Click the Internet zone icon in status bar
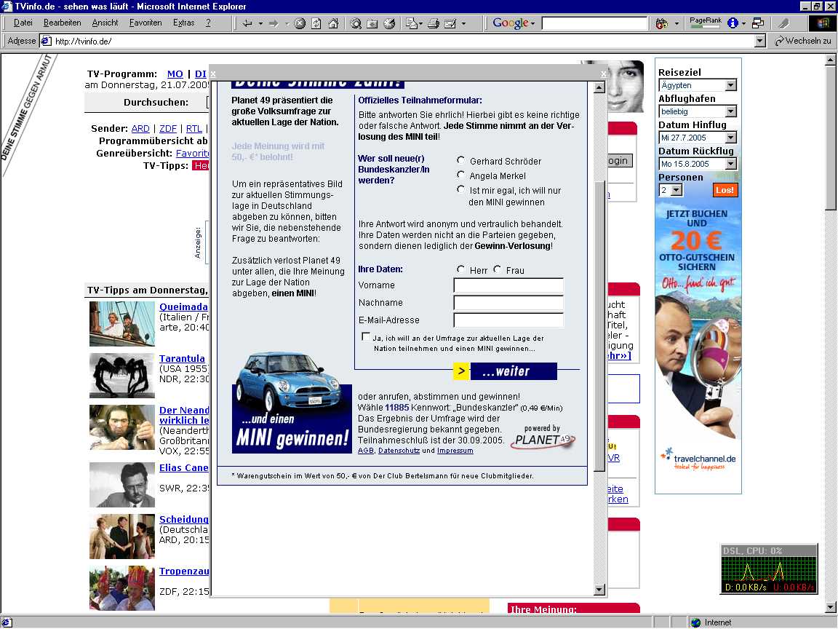 [x=696, y=622]
